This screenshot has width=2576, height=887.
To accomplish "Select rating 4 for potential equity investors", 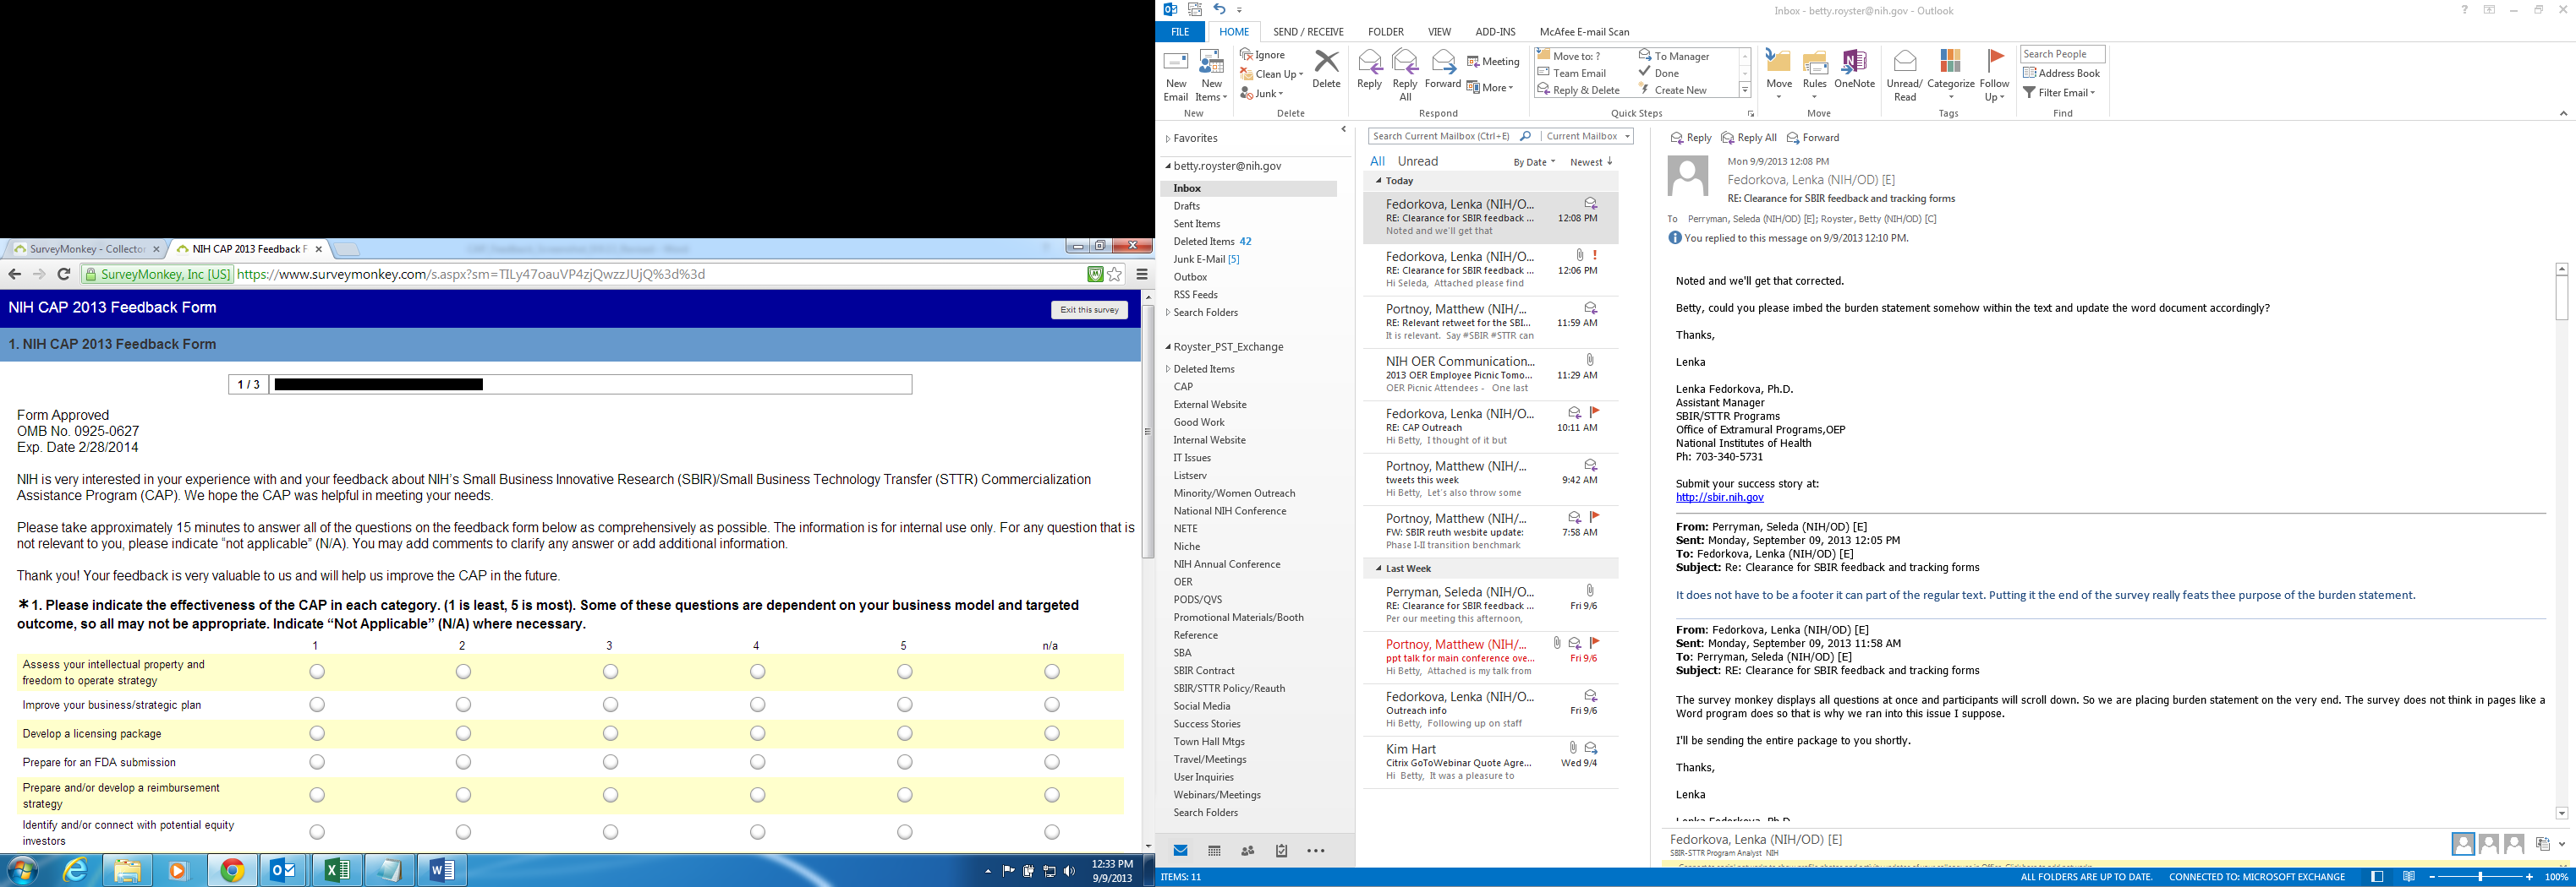I will 758,832.
